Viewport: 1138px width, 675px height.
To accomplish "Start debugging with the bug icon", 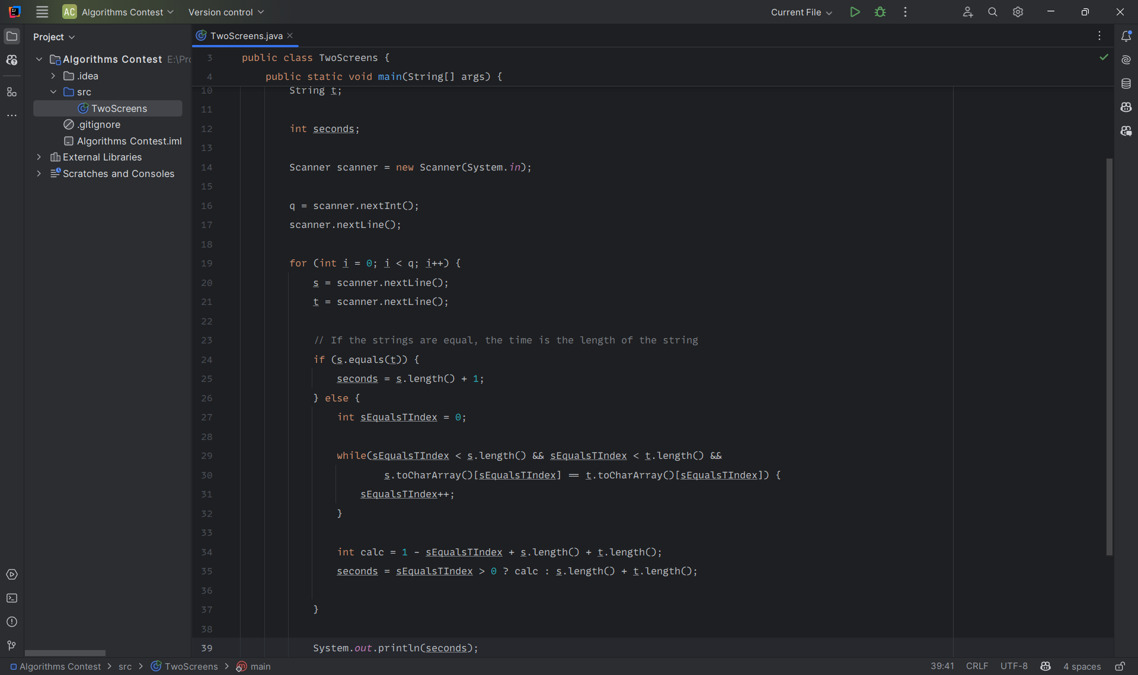I will click(x=880, y=12).
